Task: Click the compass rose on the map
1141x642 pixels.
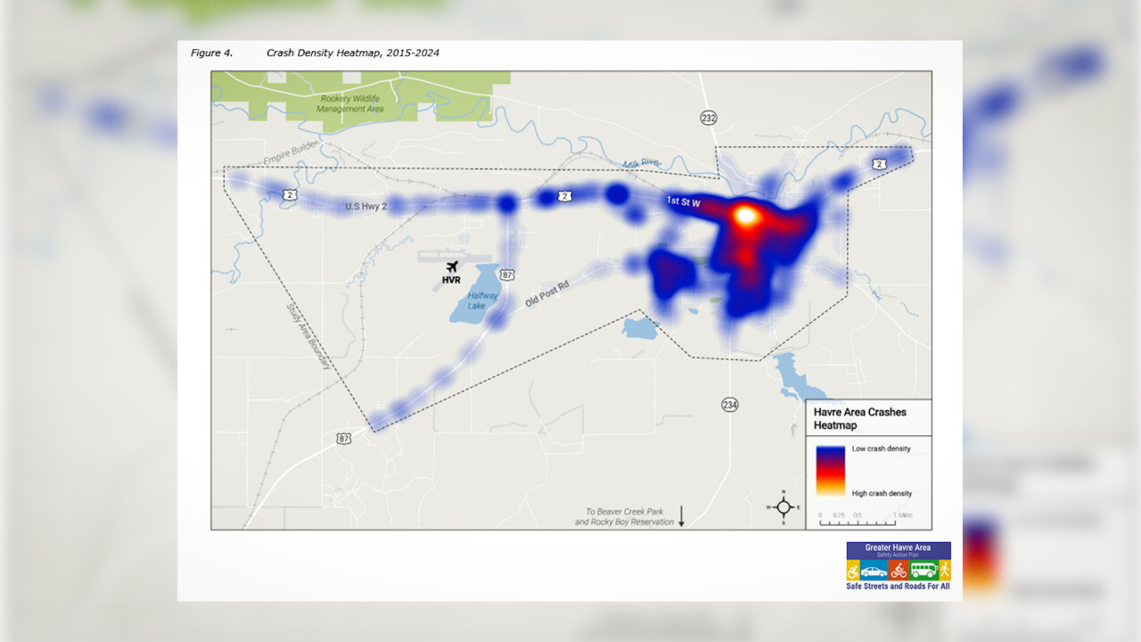Action: tap(784, 507)
